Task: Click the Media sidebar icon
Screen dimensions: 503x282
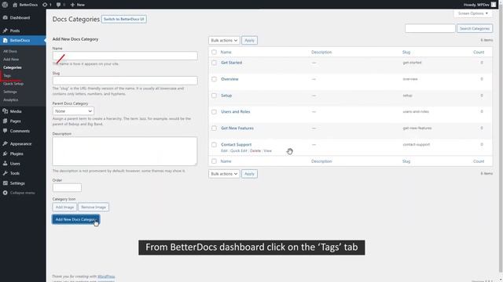Action: click(x=6, y=111)
